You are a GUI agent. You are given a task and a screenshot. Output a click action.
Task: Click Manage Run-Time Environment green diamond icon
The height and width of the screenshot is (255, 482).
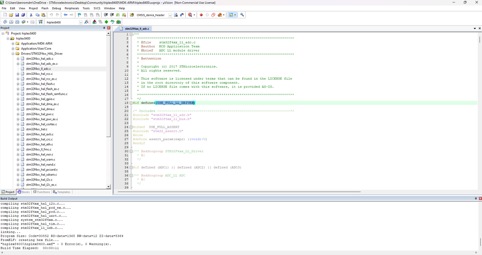106,22
